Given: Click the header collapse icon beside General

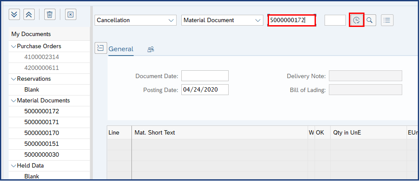Looking at the screenshot, I should 101,49.
